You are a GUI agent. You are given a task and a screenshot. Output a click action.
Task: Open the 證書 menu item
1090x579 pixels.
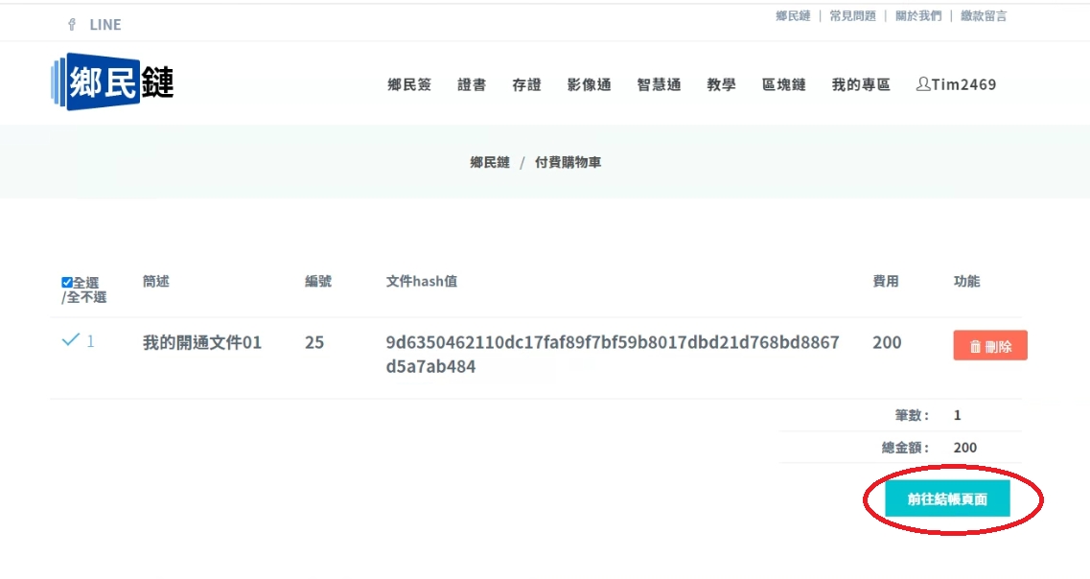coord(472,84)
